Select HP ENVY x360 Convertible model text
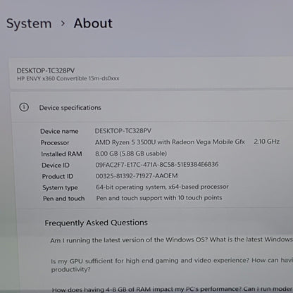Viewport: 293px width, 293px height. tap(68, 78)
